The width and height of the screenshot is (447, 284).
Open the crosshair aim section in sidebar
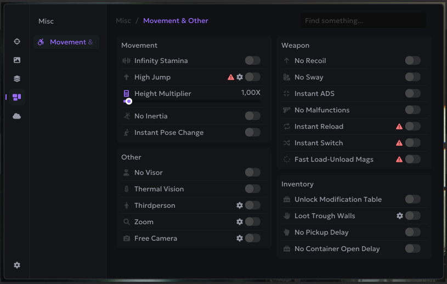click(x=17, y=42)
